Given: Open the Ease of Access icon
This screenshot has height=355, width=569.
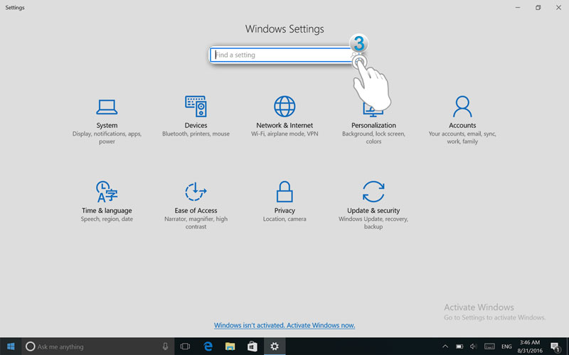Looking at the screenshot, I should (196, 191).
